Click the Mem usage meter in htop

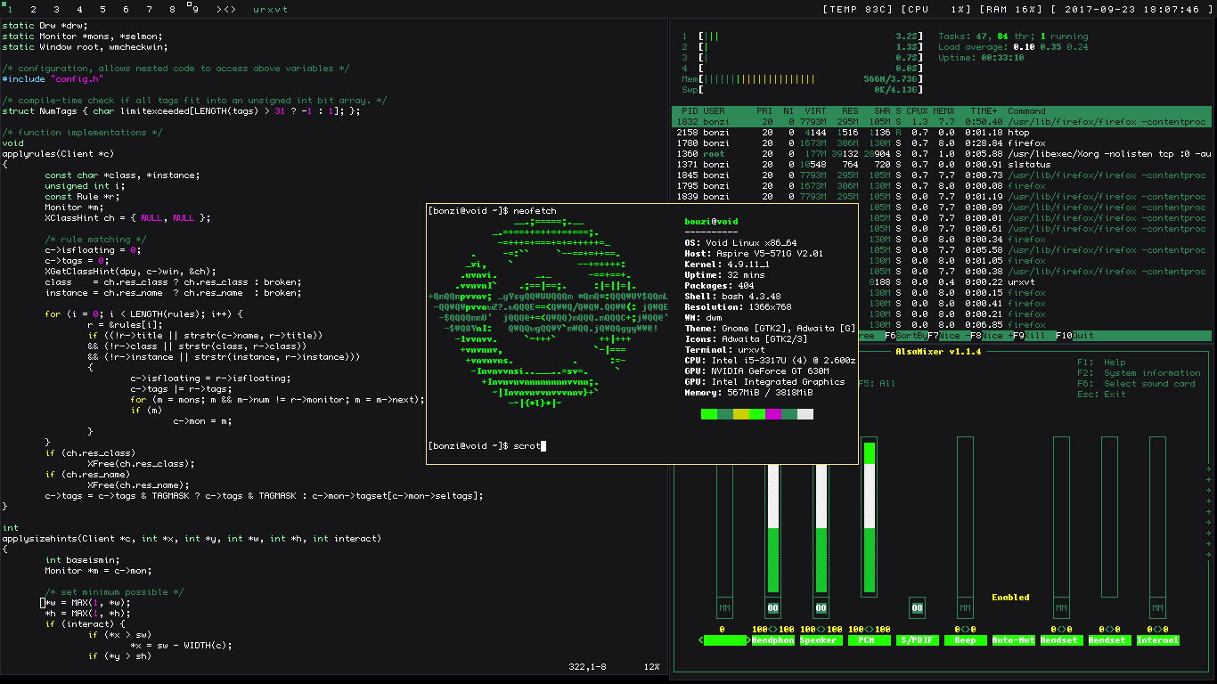(x=803, y=79)
